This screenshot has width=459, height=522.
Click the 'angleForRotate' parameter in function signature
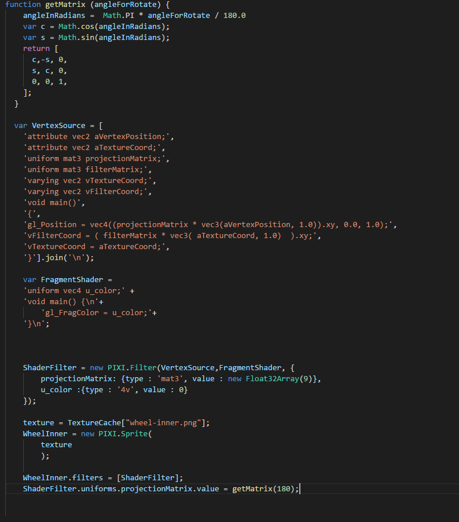(x=126, y=5)
